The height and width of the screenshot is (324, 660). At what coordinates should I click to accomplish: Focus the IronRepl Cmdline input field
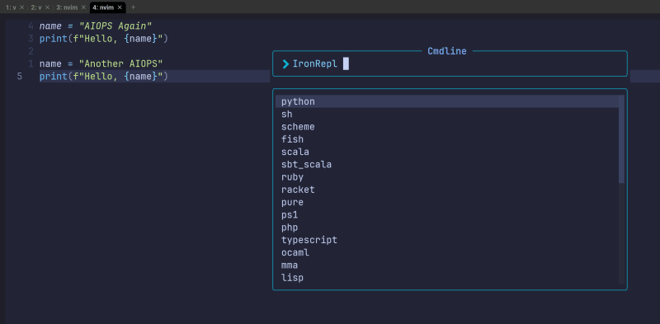point(450,64)
